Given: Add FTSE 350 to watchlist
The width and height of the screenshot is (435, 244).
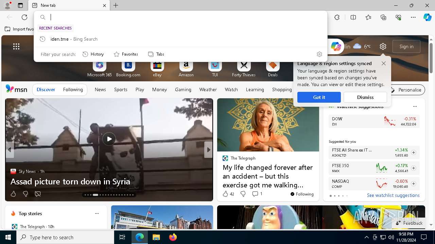Looking at the screenshot, I should [x=413, y=168].
